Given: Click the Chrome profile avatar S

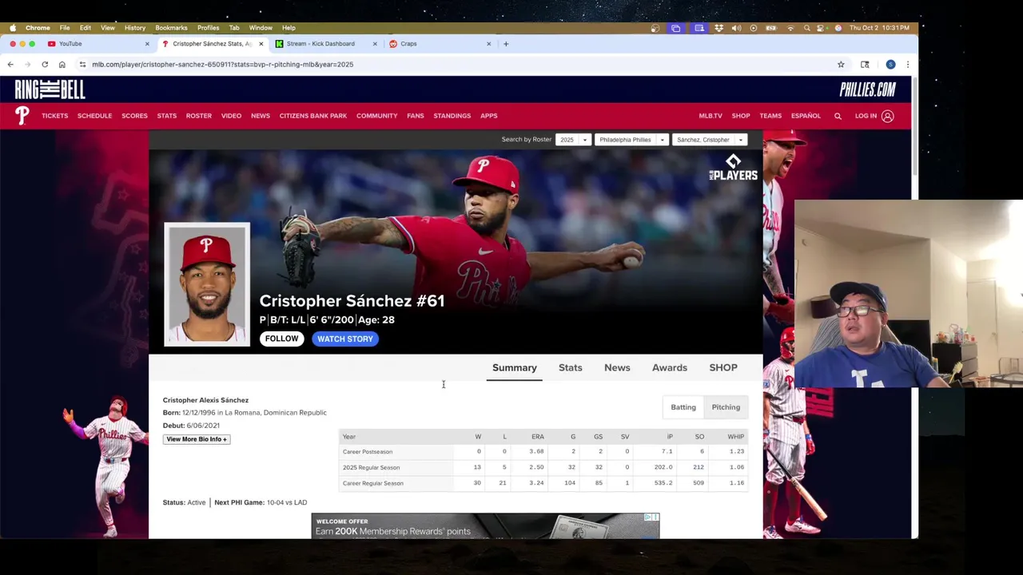Looking at the screenshot, I should 890,65.
